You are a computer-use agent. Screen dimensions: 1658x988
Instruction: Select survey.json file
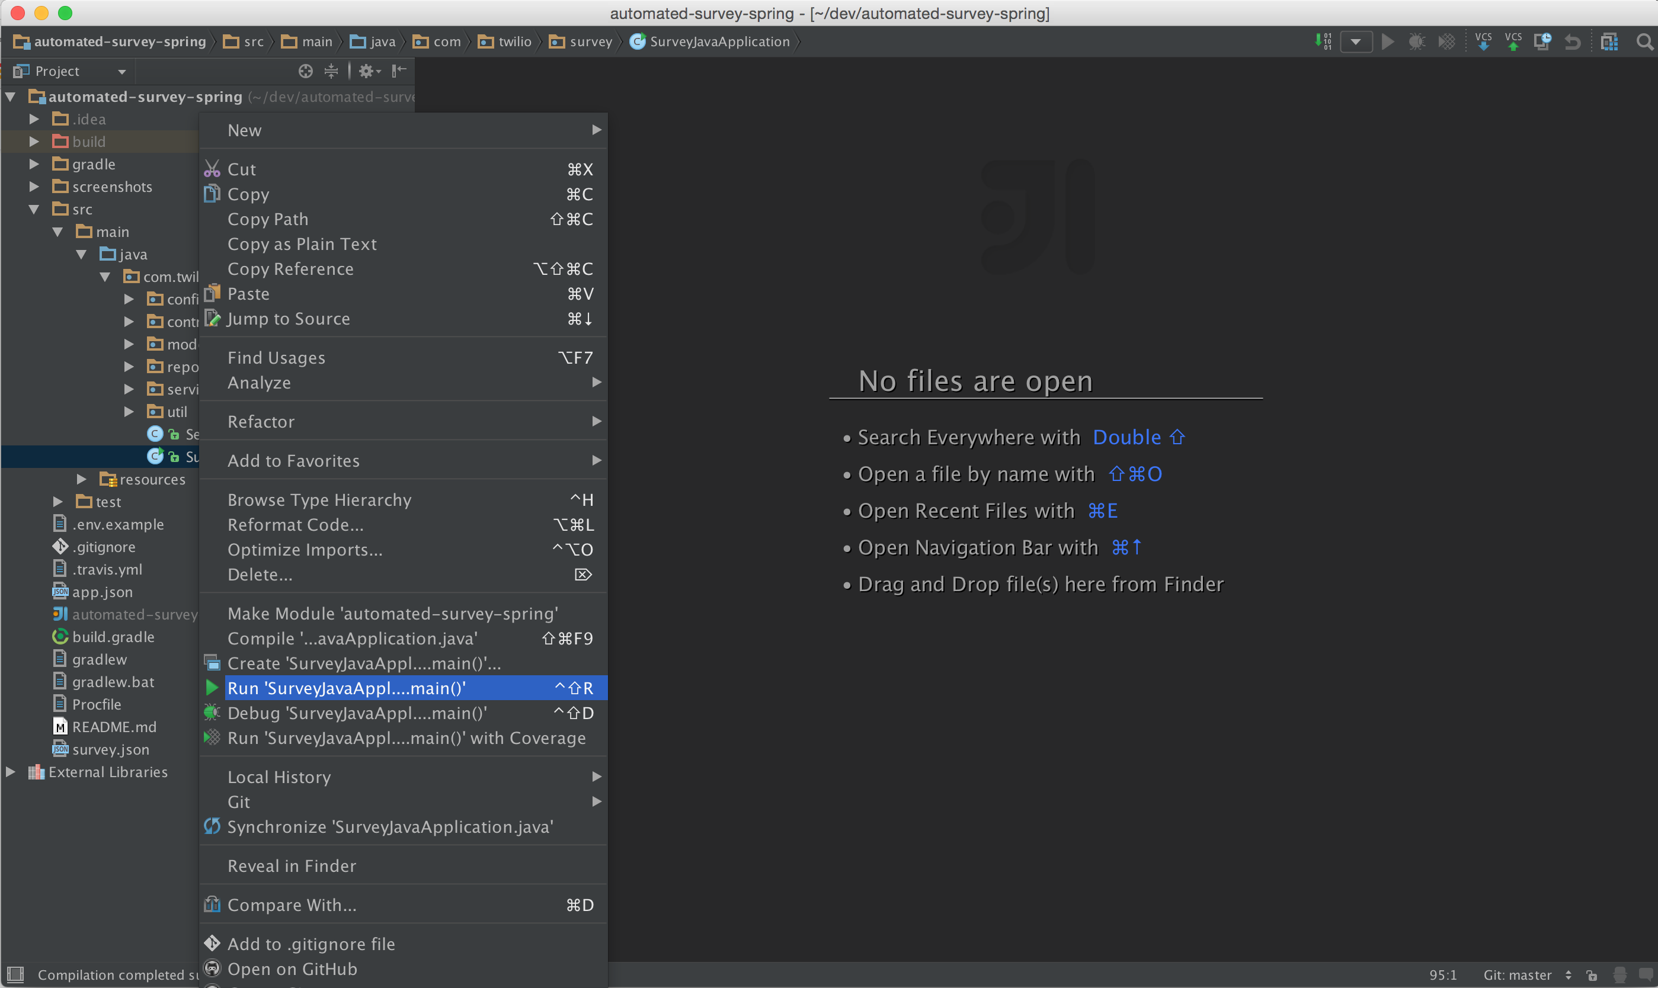coord(101,750)
